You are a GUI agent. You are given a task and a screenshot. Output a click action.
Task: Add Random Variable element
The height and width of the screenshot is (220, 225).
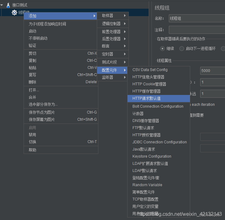[159, 185]
